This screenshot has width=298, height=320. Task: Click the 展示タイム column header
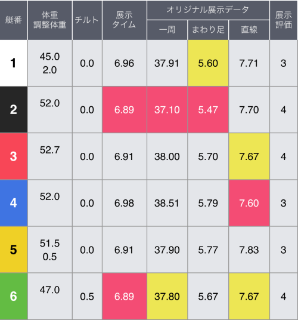[x=124, y=20]
